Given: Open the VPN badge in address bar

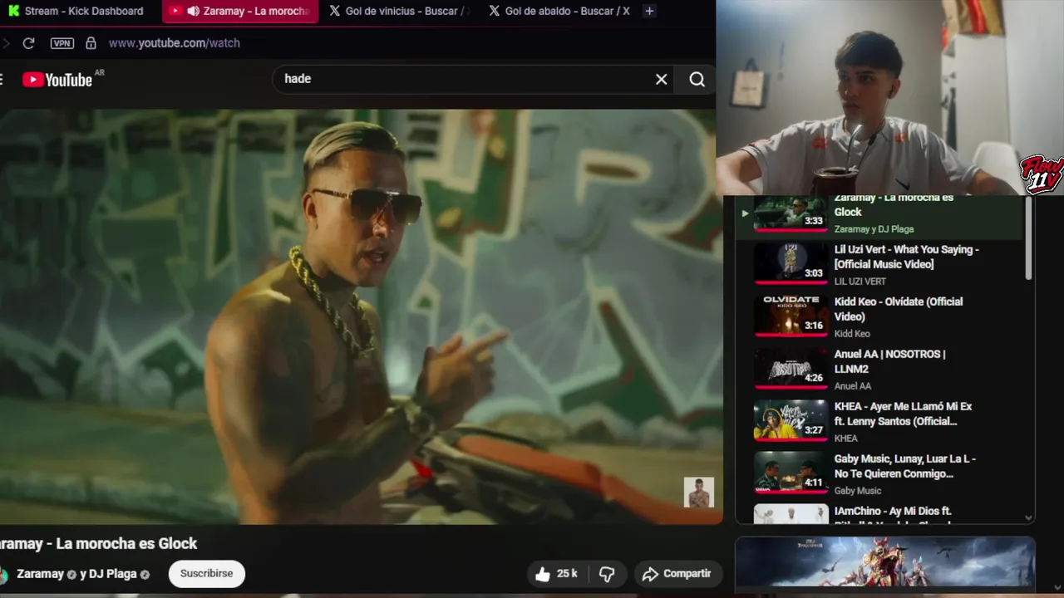Looking at the screenshot, I should pos(62,43).
